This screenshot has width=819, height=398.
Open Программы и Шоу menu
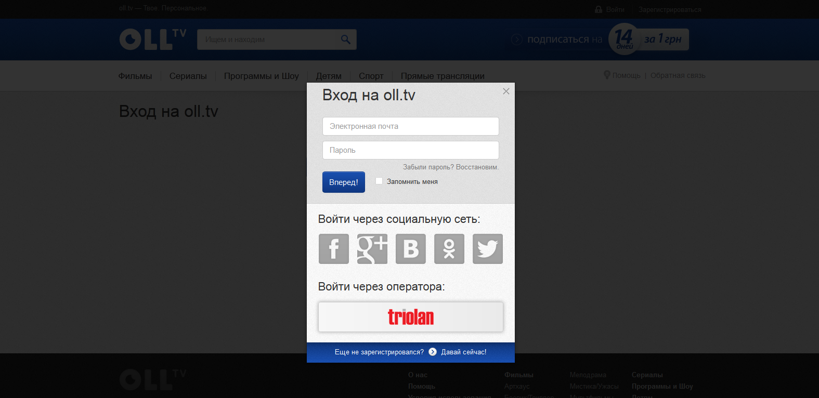click(x=262, y=76)
